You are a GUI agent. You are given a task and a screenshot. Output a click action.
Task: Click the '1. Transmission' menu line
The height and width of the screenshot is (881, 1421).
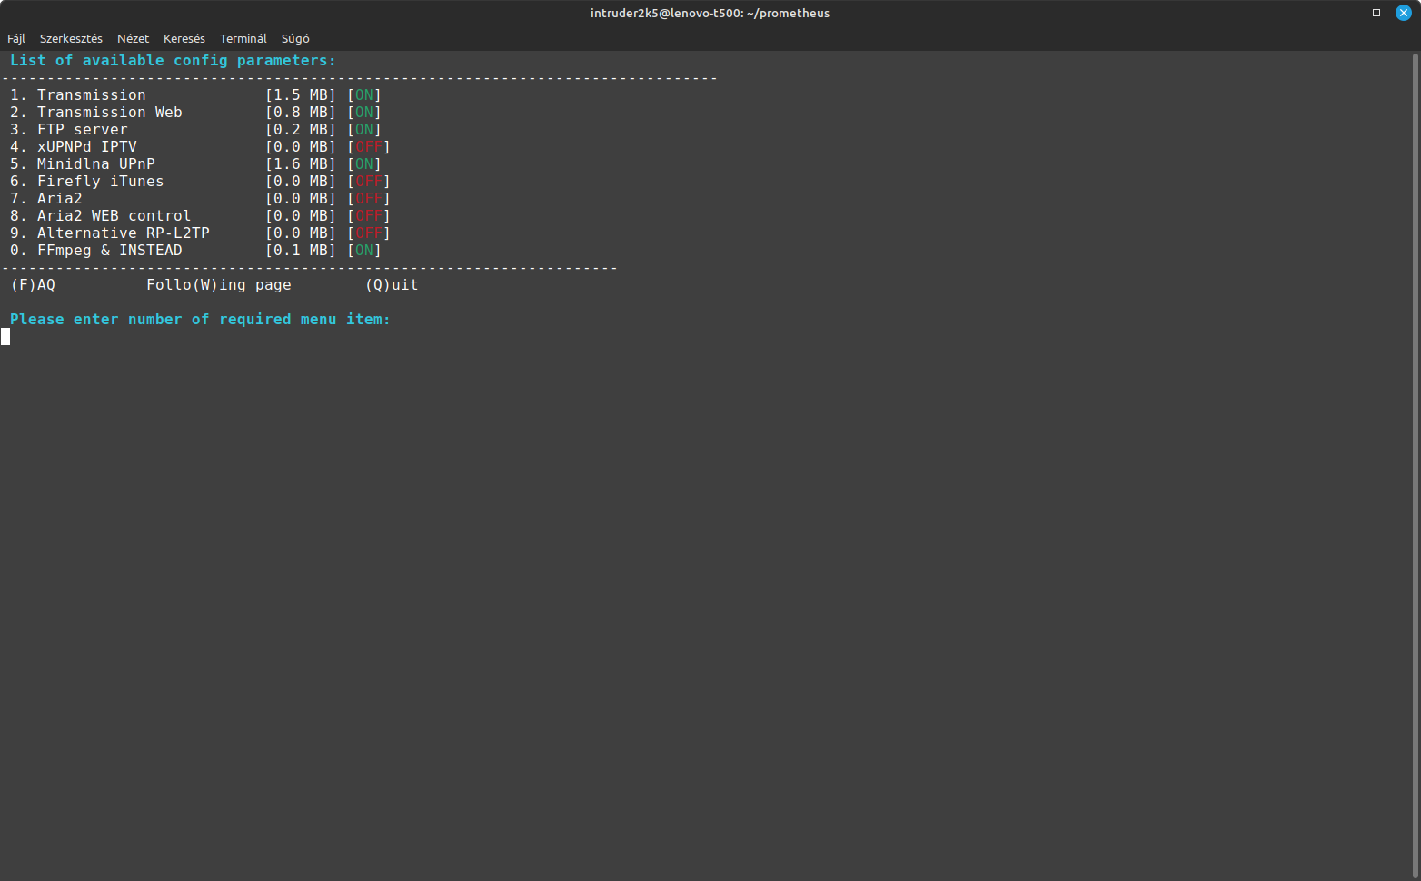click(195, 95)
